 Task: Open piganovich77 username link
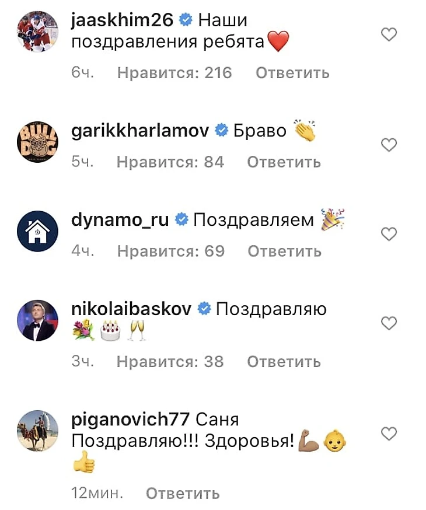pos(130,420)
